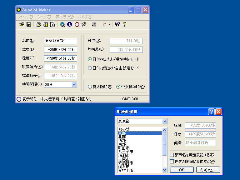Click the dialog 緯度 field +35度43分00秒
The height and width of the screenshot is (180, 240).
[200, 126]
